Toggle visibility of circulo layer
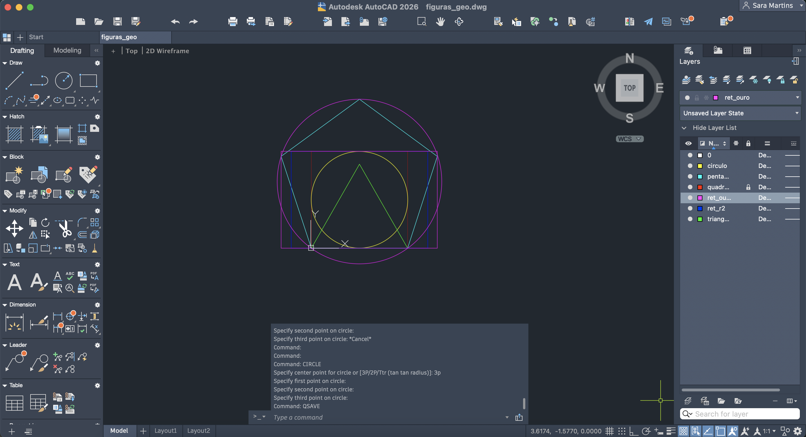Viewport: 806px width, 437px height. click(690, 166)
